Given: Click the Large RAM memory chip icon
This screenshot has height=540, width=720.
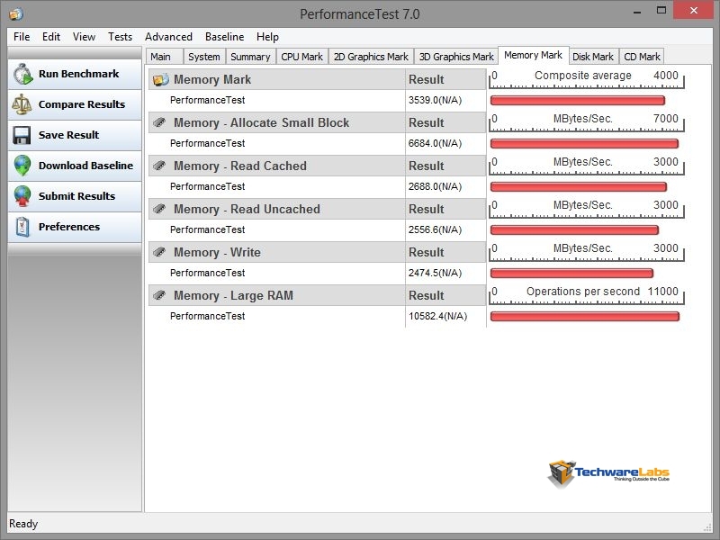Looking at the screenshot, I should point(159,295).
